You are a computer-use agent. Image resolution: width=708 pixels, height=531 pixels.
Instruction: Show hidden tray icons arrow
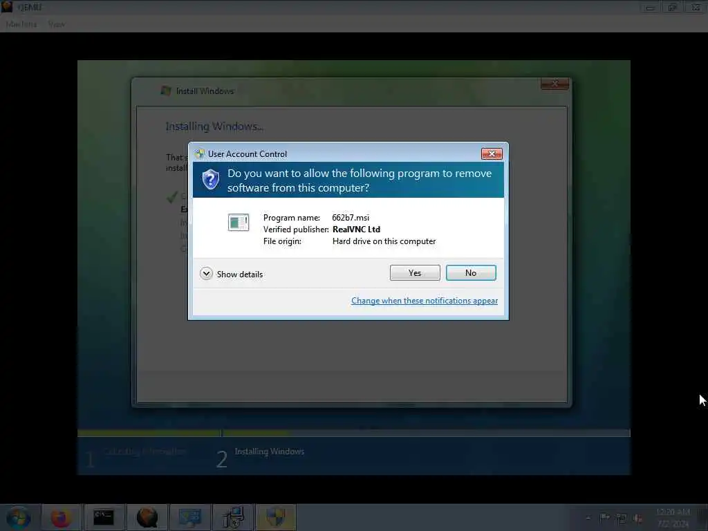coord(588,518)
